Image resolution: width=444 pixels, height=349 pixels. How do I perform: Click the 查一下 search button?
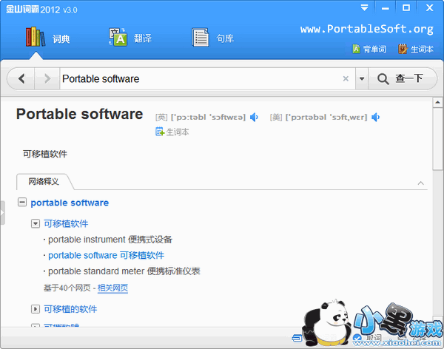(402, 78)
